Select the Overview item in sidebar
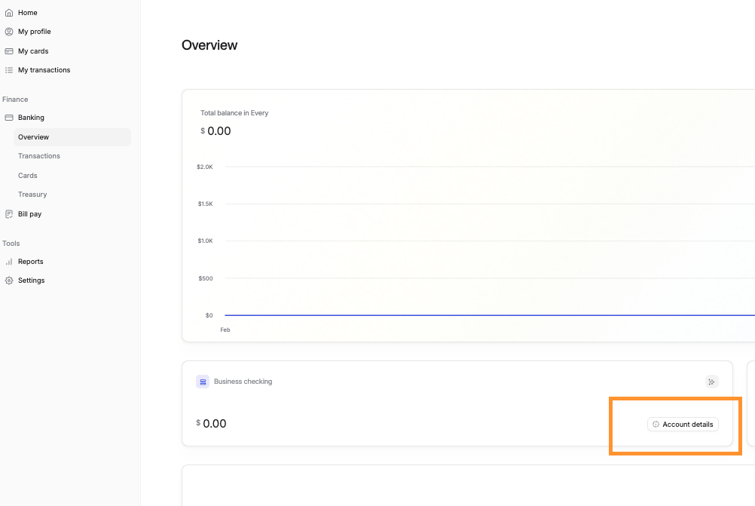This screenshot has height=506, width=755. click(x=34, y=137)
